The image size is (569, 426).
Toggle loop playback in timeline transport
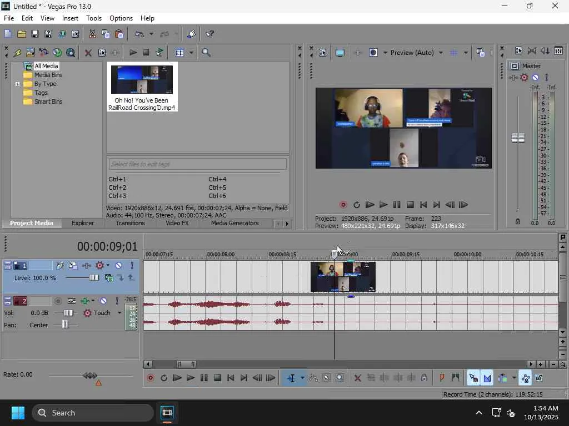tap(164, 378)
